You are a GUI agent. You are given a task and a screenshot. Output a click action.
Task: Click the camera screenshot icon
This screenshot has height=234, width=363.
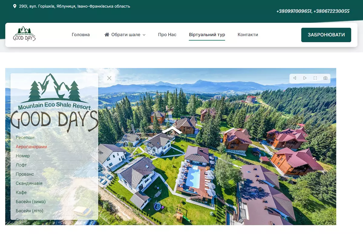[x=325, y=78]
